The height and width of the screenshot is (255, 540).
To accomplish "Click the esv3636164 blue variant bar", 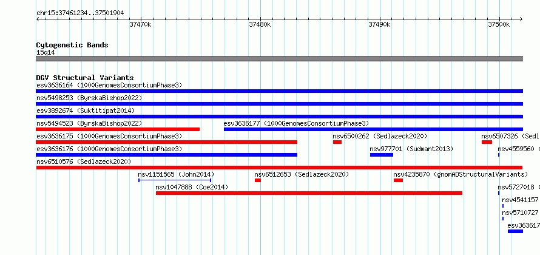I will [x=279, y=91].
